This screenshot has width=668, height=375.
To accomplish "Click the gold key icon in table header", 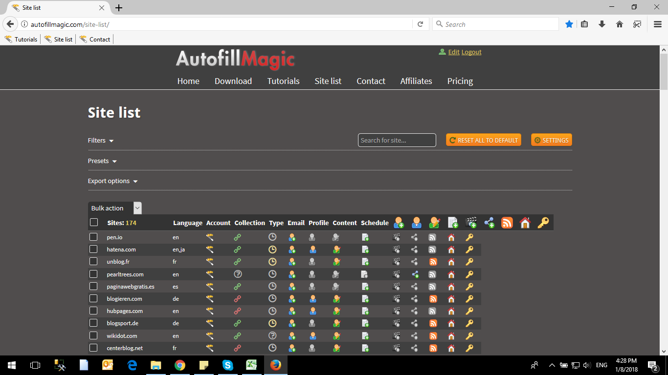I will click(543, 223).
